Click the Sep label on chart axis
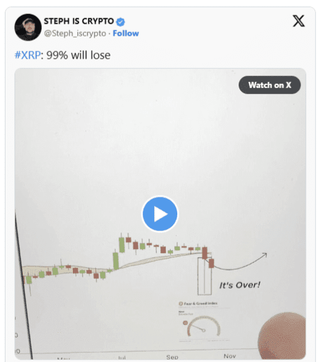Screen dimensions: 323x362 [x=172, y=357]
